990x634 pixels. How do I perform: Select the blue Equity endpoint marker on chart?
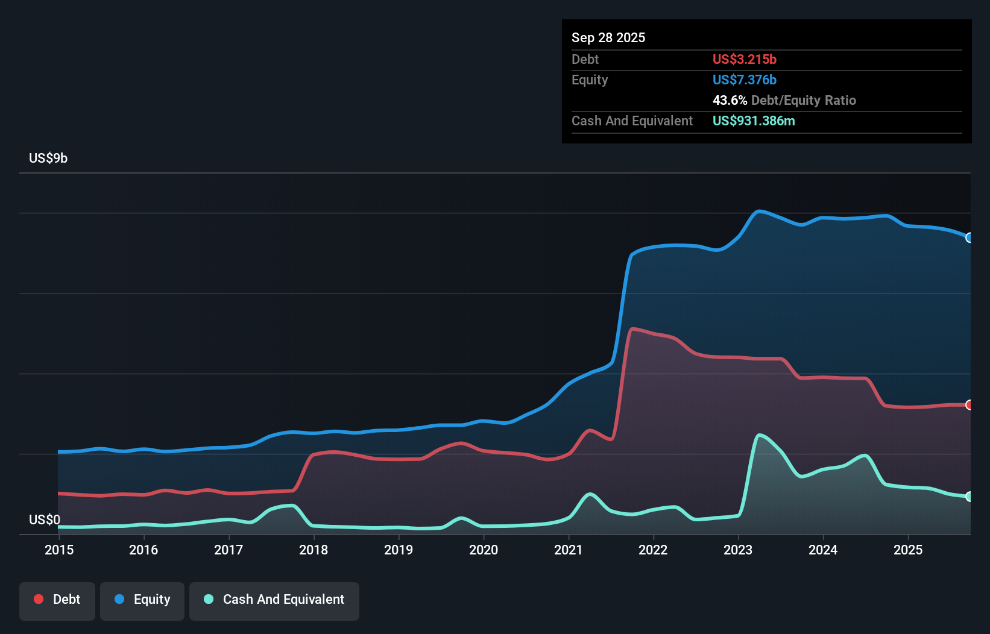(968, 239)
